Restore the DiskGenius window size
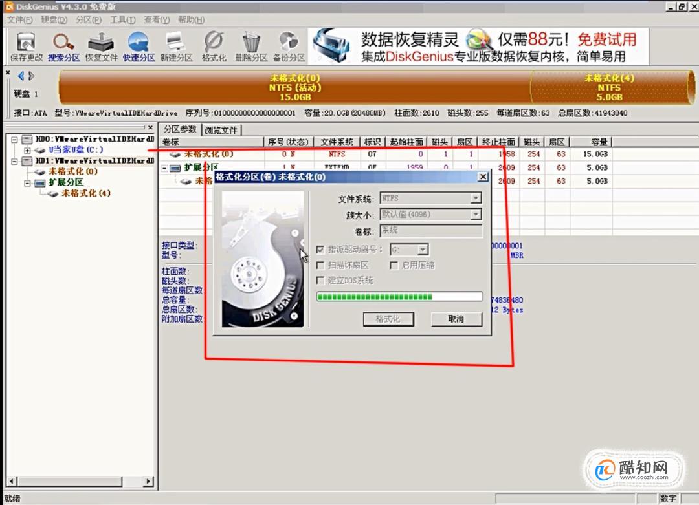 pyautogui.click(x=681, y=6)
